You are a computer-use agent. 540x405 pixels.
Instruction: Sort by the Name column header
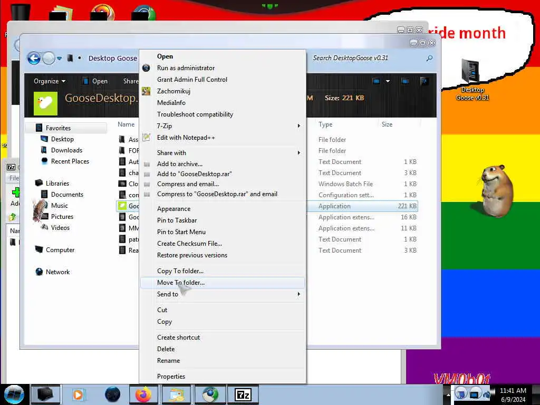click(x=126, y=124)
